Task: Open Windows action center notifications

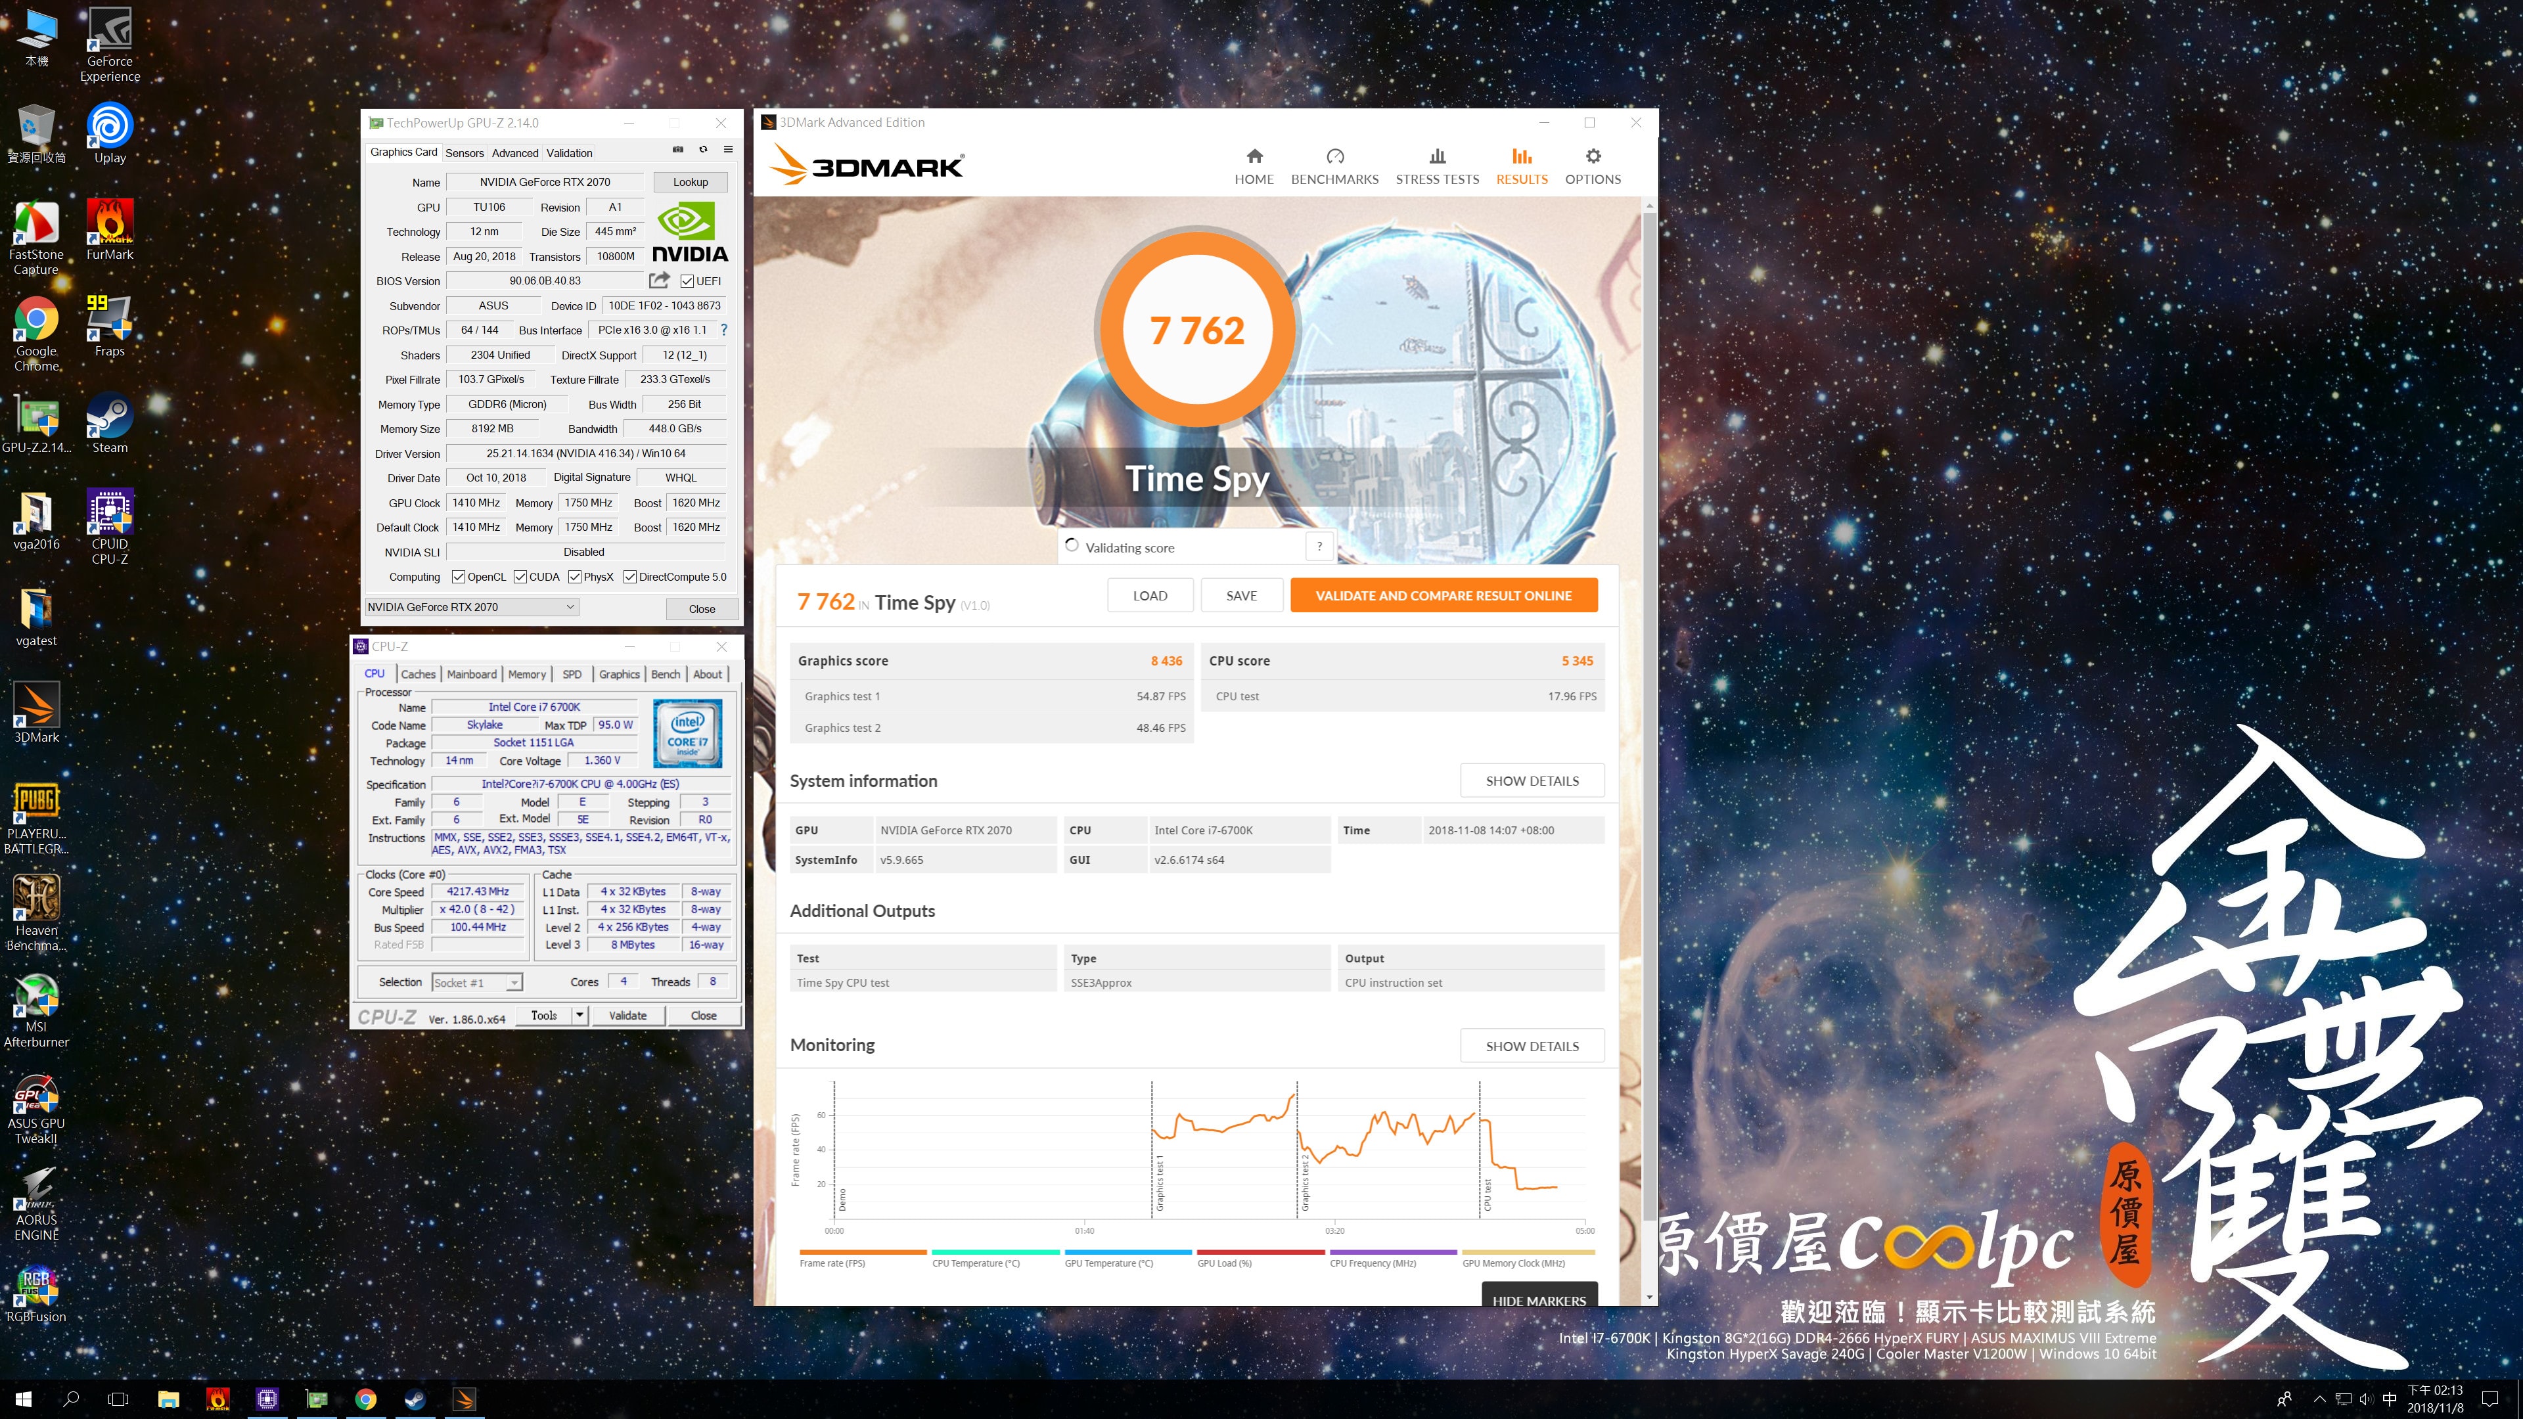Action: pos(2491,1399)
